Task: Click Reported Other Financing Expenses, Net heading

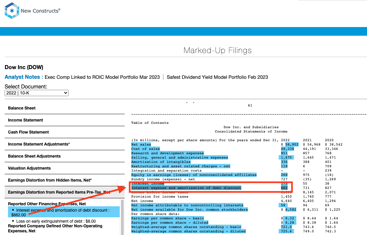Action: click(x=47, y=204)
